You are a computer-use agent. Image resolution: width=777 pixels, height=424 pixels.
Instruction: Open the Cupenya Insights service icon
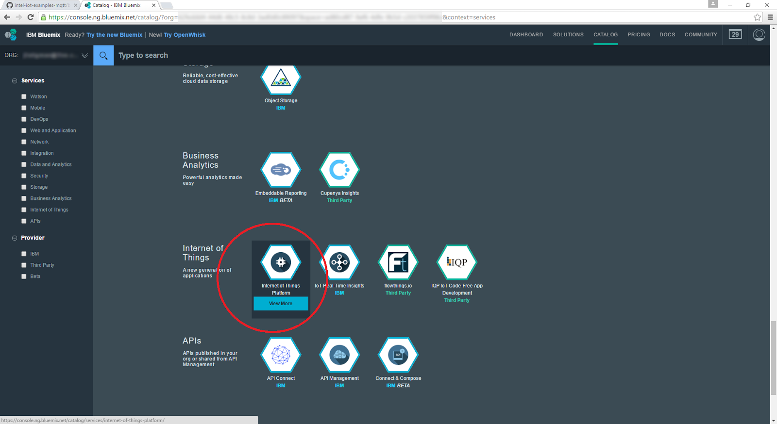[x=339, y=170]
